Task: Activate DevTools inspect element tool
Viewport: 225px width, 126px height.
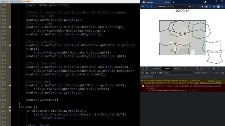Action: pos(143,69)
